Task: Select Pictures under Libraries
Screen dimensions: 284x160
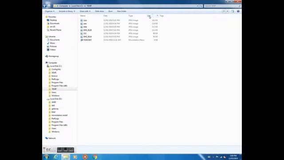Action: (53, 46)
